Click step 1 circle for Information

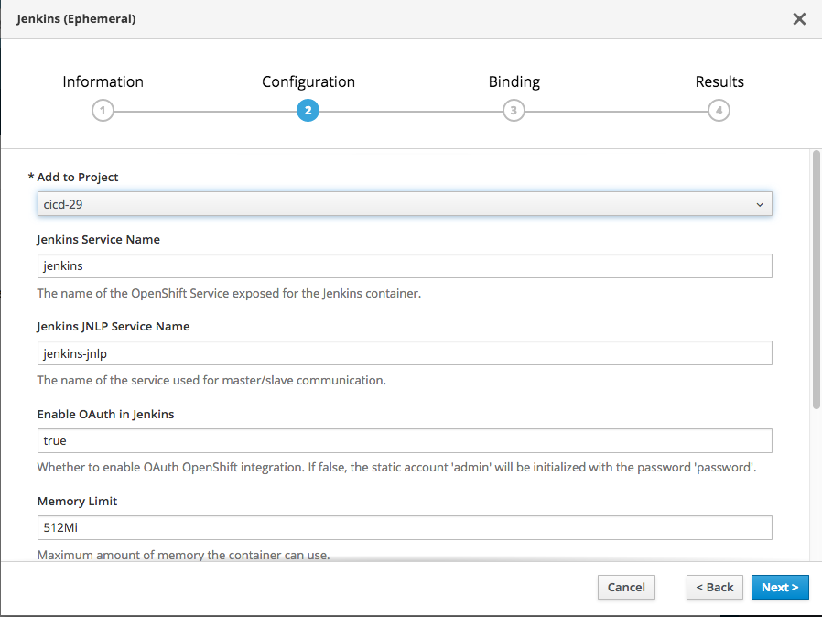(x=103, y=111)
